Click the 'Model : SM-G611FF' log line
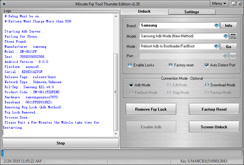Image resolution: width=244 pixels, height=165 pixels. 21,52
